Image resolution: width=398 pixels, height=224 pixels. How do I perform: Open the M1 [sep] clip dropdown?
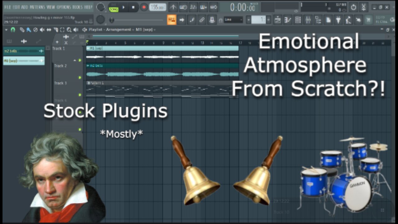(146, 30)
